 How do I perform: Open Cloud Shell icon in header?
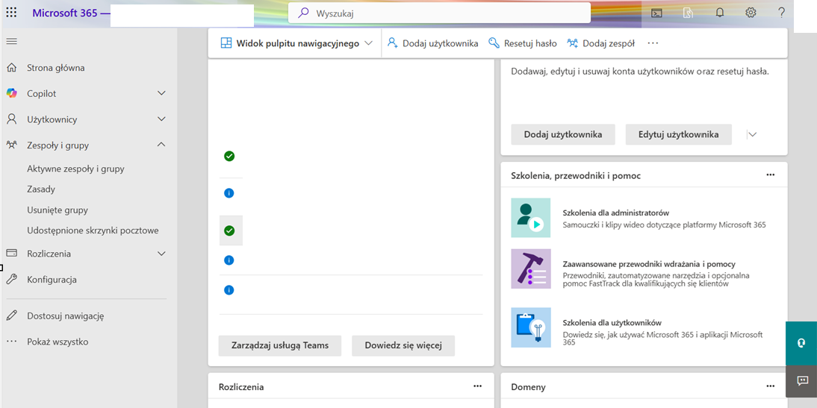[658, 13]
